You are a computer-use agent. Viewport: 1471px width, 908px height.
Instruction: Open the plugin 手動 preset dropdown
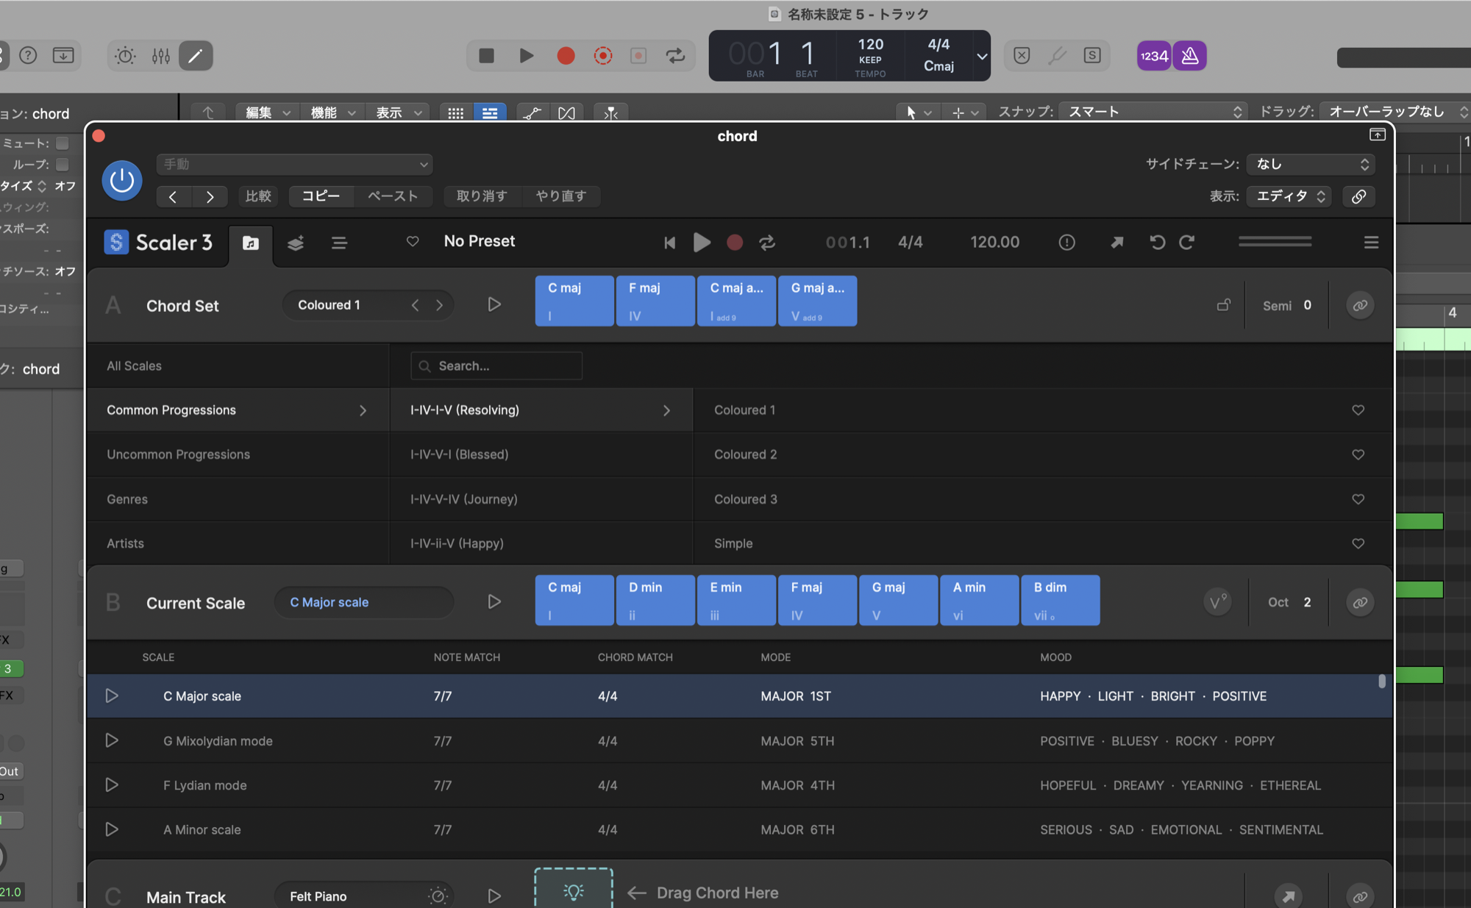(x=294, y=165)
